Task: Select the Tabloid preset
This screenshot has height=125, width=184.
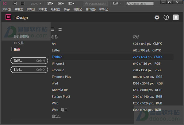Action: click(112, 57)
